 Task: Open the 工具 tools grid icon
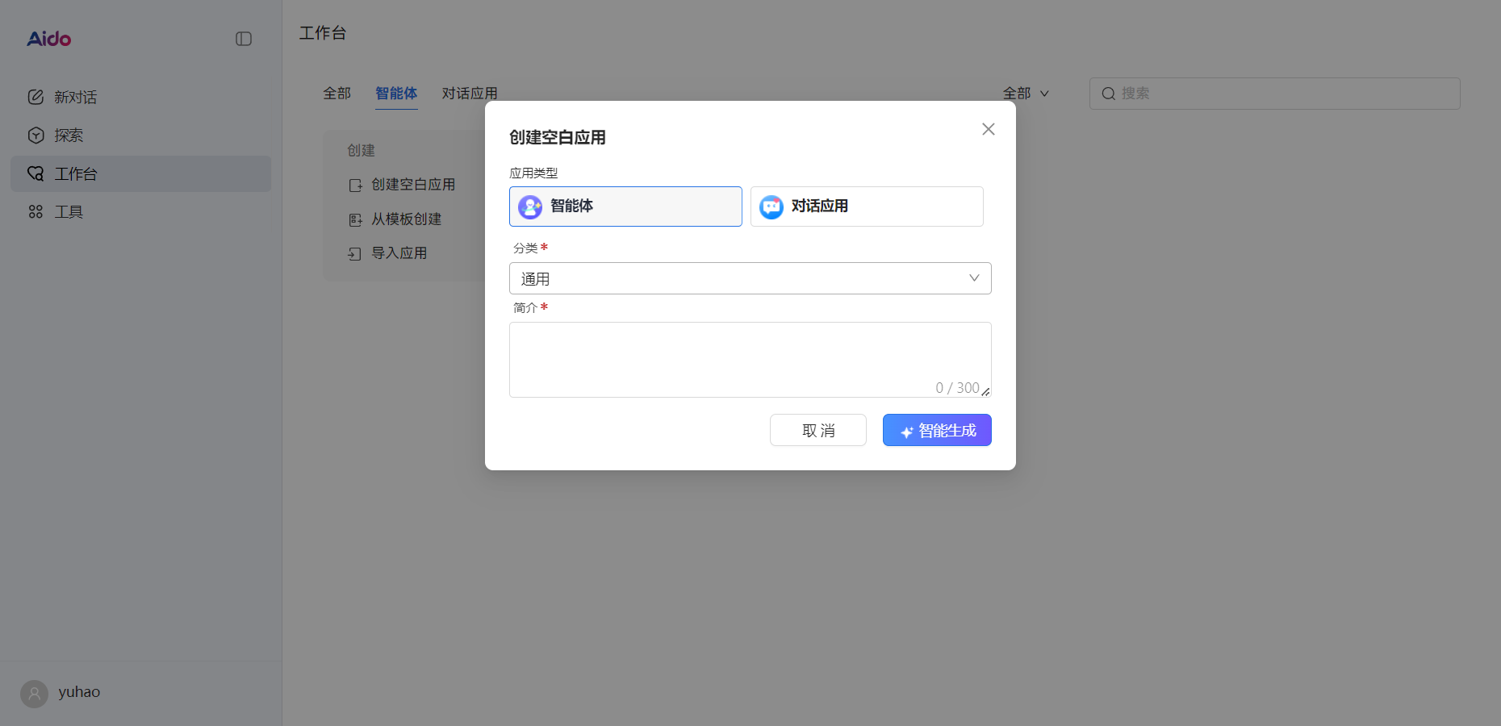click(36, 211)
